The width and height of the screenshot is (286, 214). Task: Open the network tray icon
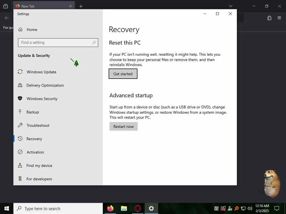point(243,208)
